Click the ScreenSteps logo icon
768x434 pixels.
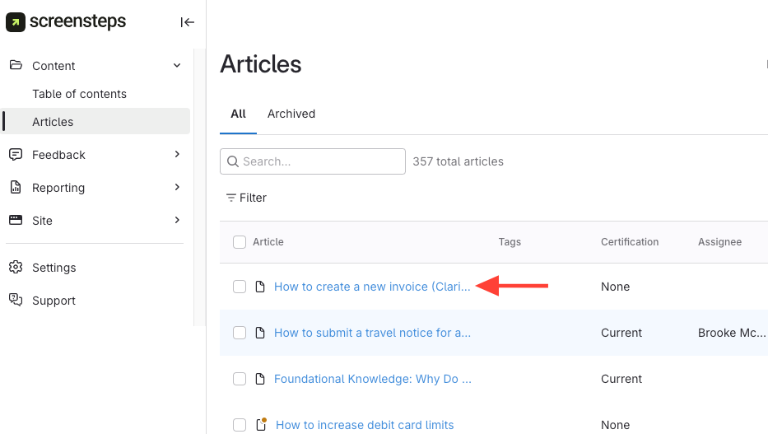(16, 22)
